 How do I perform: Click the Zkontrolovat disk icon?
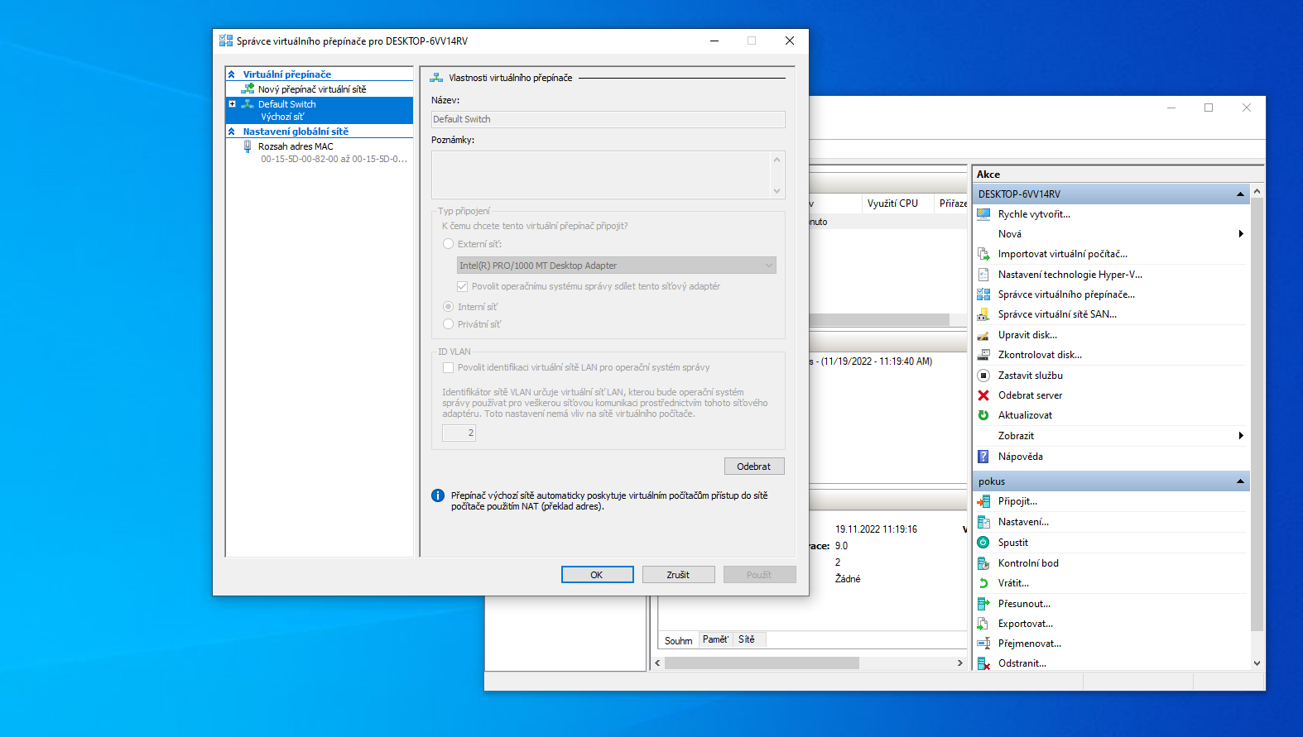pyautogui.click(x=983, y=355)
